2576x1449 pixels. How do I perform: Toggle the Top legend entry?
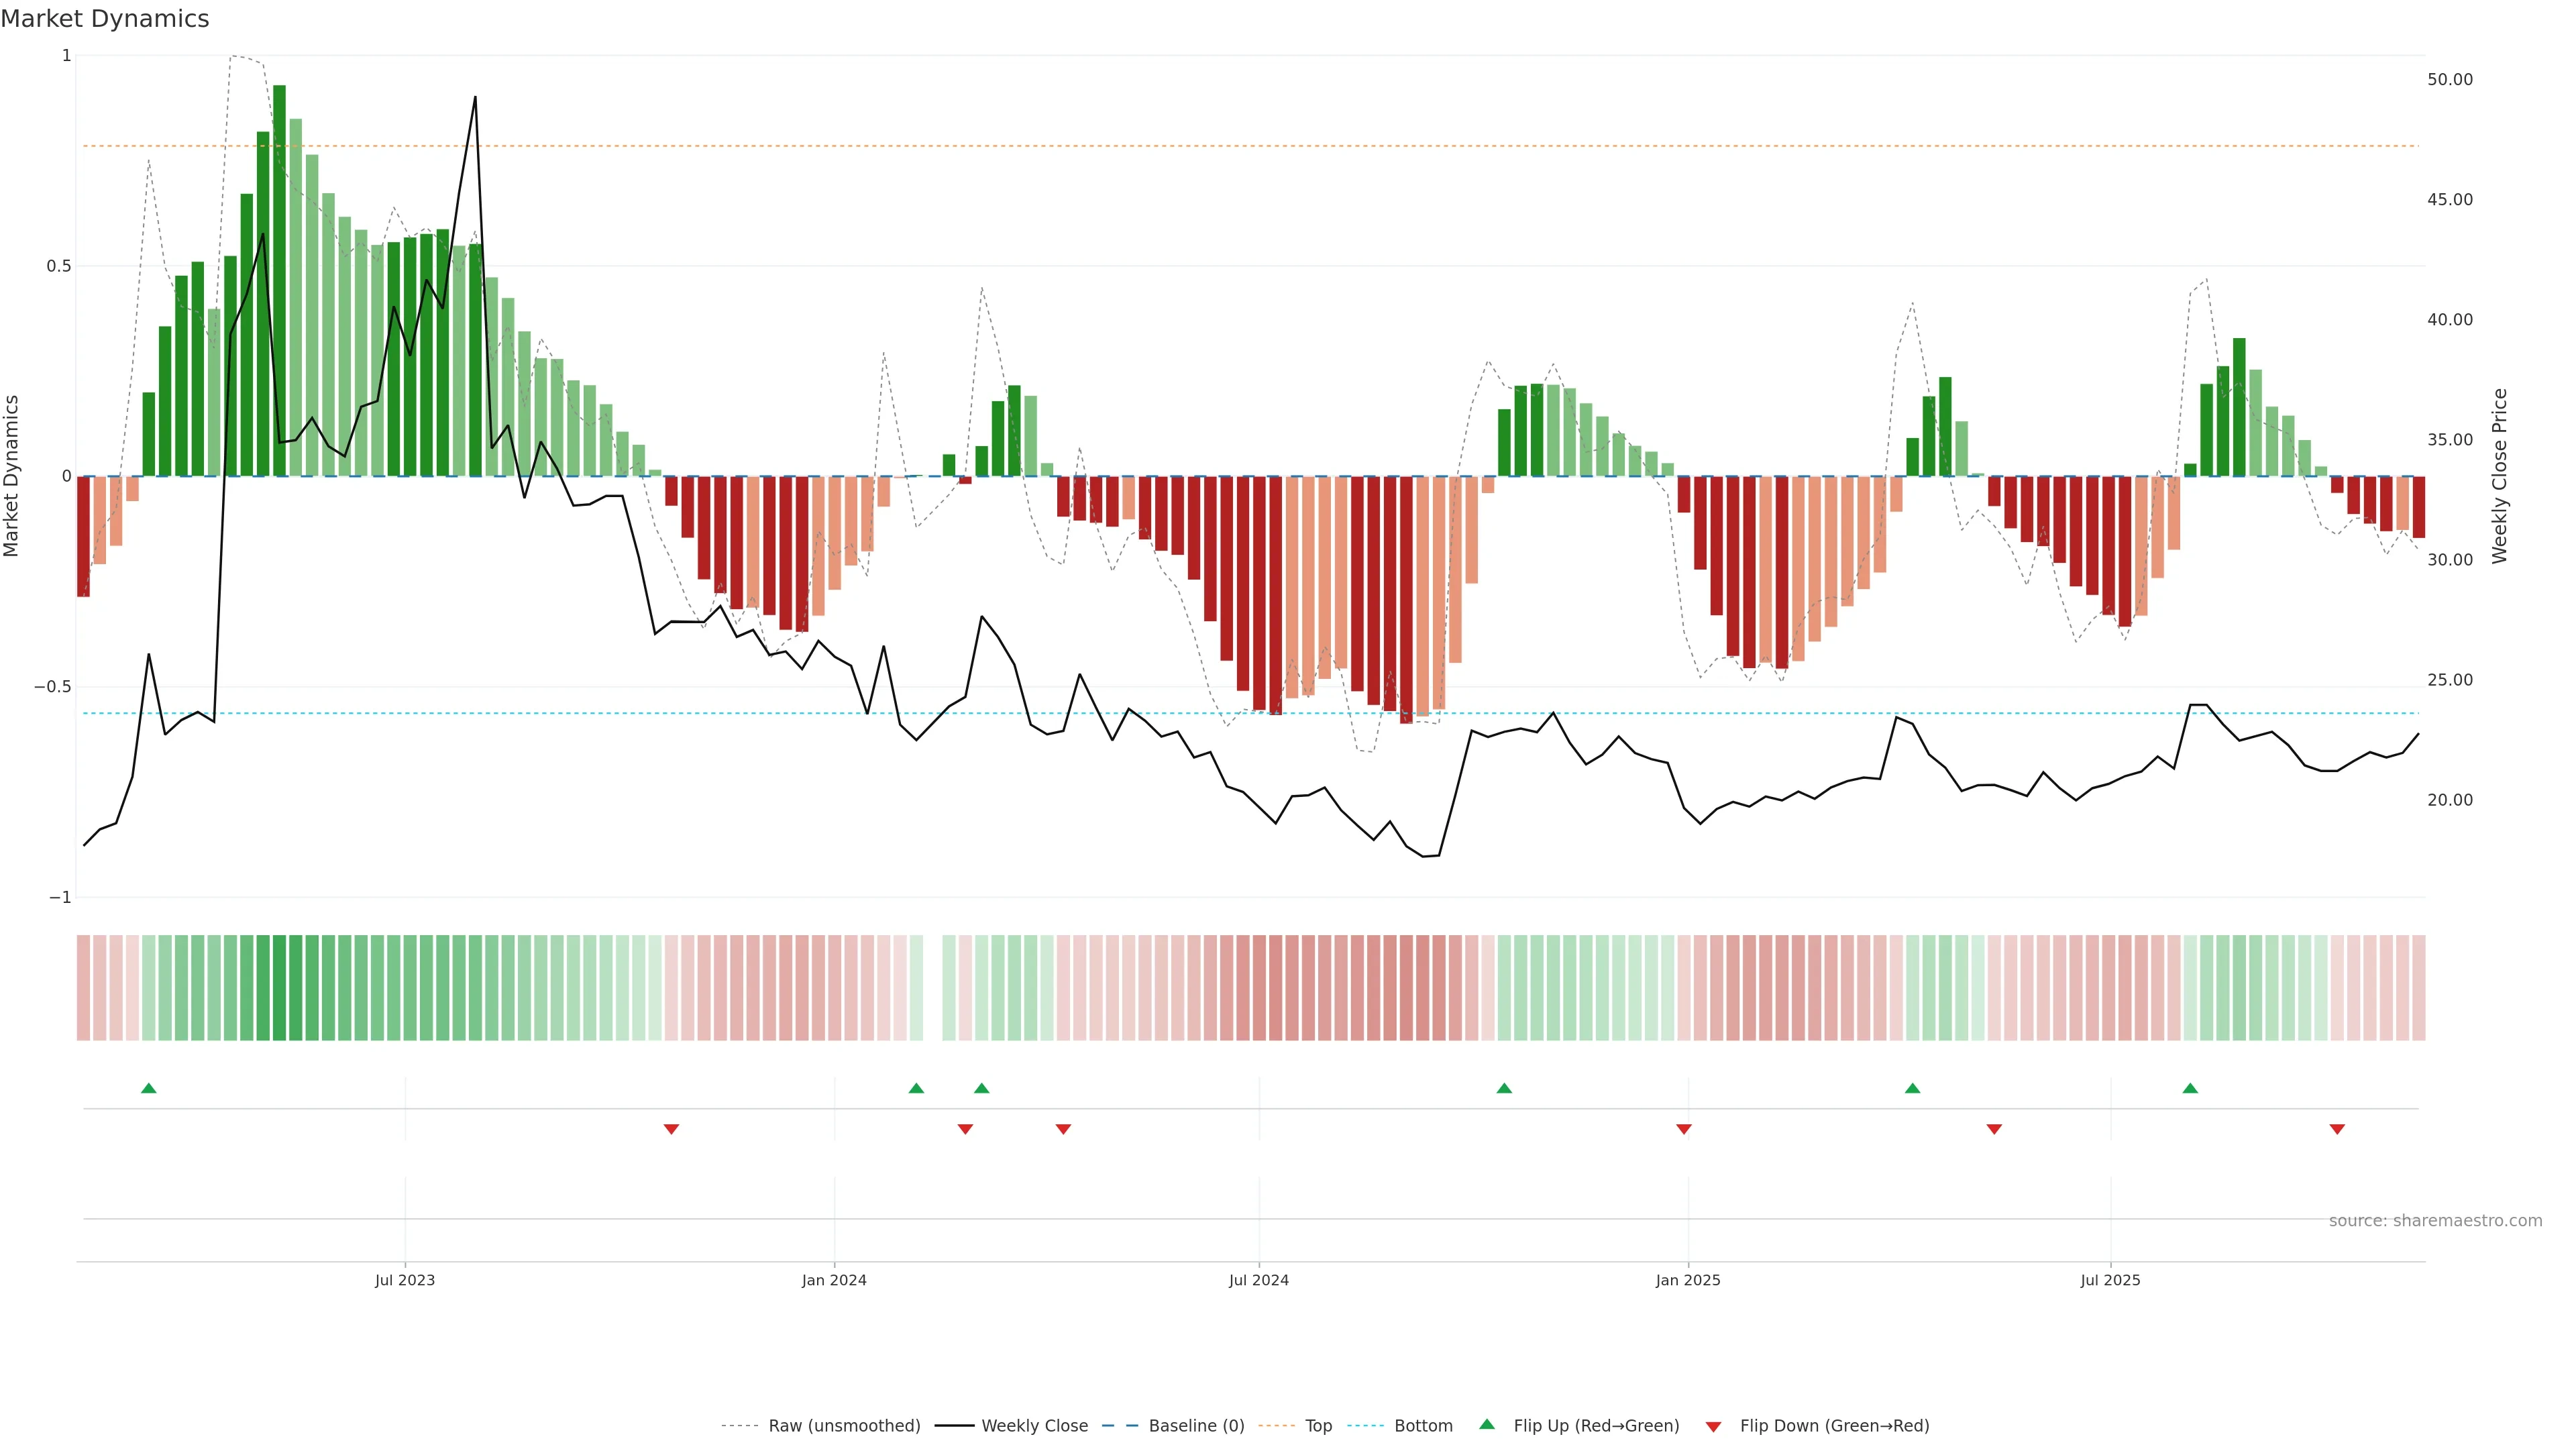1318,1426
